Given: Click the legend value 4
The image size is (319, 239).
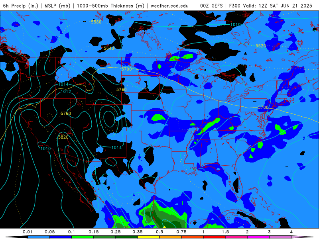Looking at the screenshot, I should click(291, 232).
